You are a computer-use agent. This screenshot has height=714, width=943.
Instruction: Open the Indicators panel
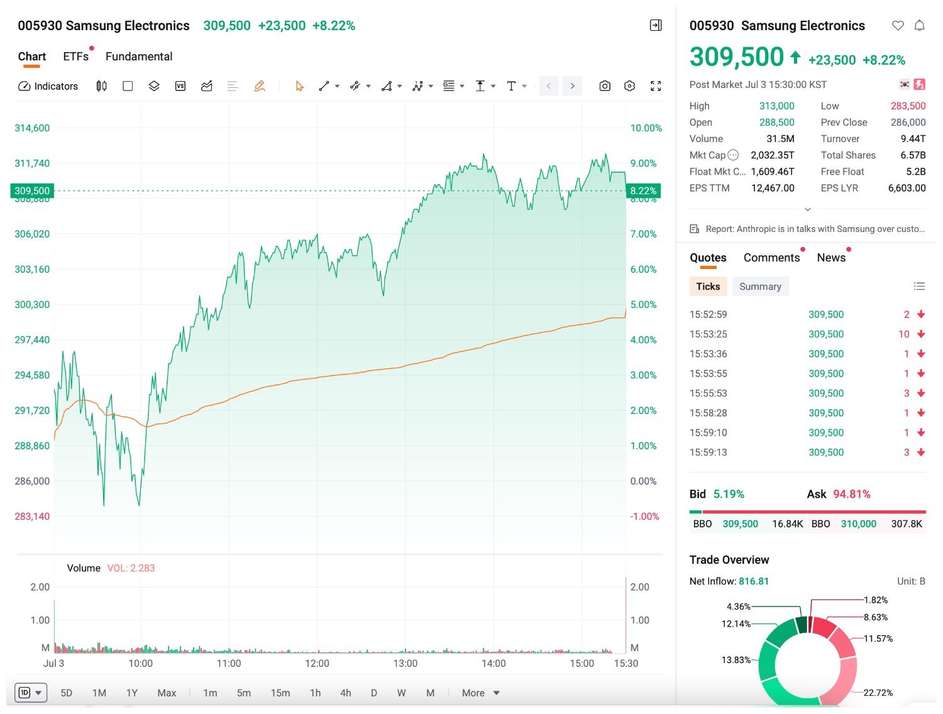tap(48, 86)
